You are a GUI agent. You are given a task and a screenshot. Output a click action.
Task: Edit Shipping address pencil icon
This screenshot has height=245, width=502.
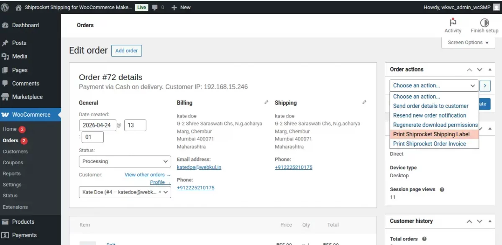[x=364, y=102]
